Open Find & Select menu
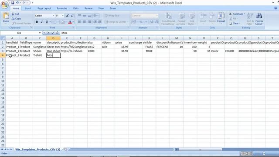 259,19
